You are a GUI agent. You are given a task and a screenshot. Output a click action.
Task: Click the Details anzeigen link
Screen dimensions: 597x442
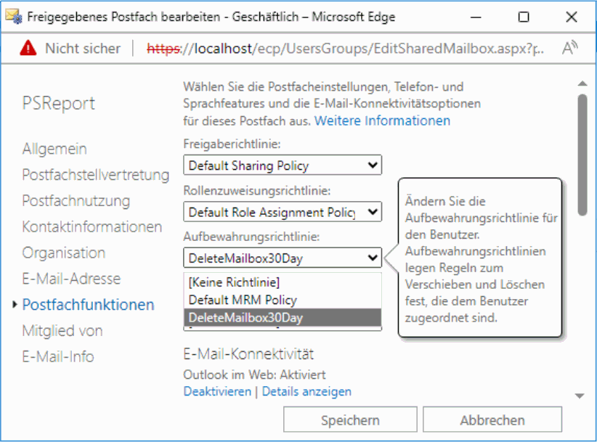point(306,391)
